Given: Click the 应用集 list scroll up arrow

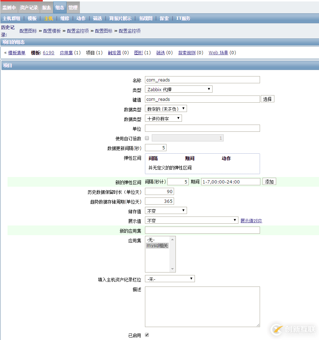Looking at the screenshot, I should [x=172, y=239].
